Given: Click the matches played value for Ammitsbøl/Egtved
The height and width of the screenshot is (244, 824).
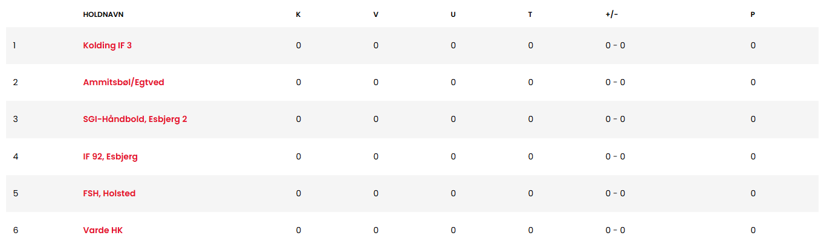Looking at the screenshot, I should [x=299, y=82].
